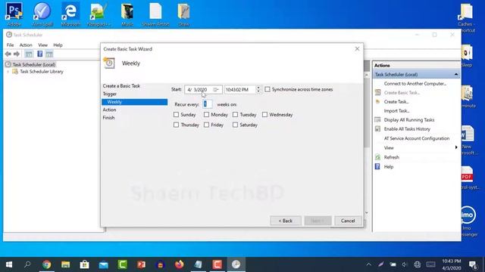The image size is (485, 272).
Task: Open the Mail app from the taskbar
Action: [x=104, y=264]
